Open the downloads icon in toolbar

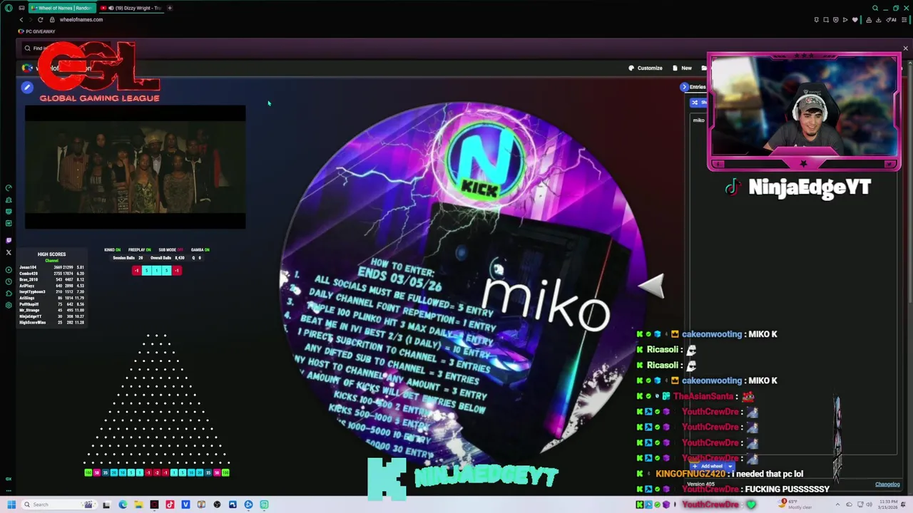click(879, 19)
